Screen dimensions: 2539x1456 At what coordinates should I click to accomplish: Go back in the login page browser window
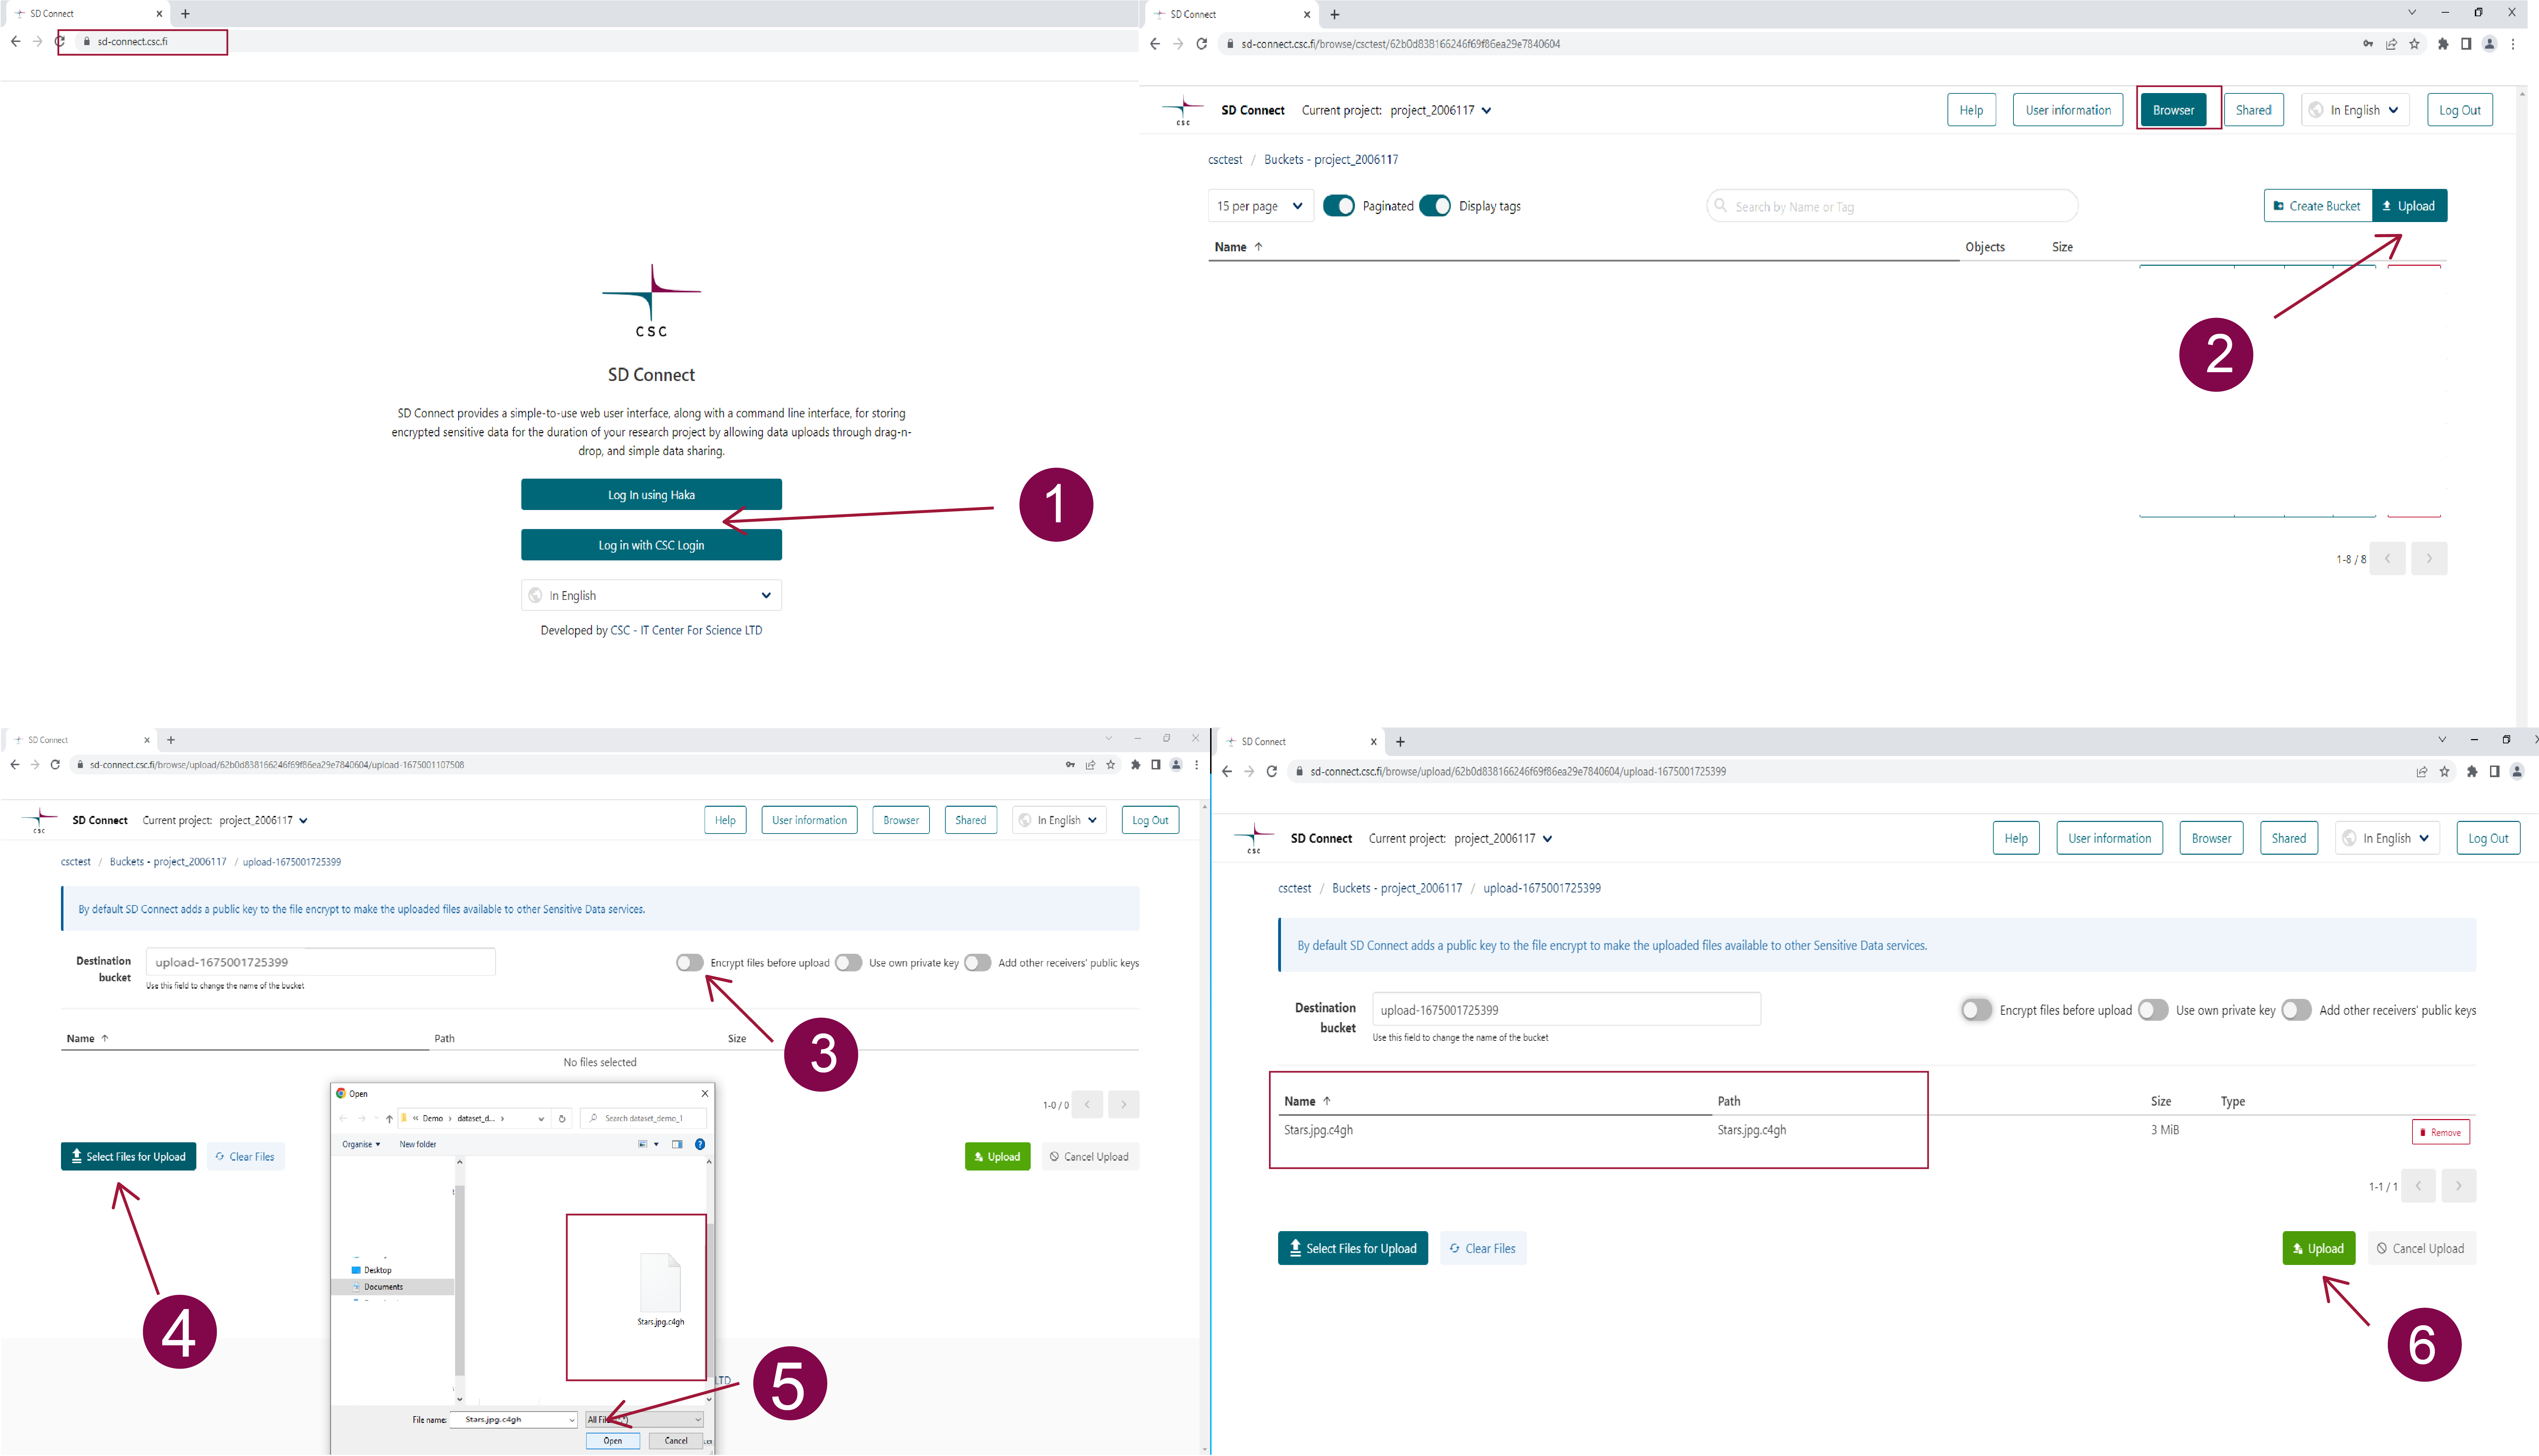15,41
